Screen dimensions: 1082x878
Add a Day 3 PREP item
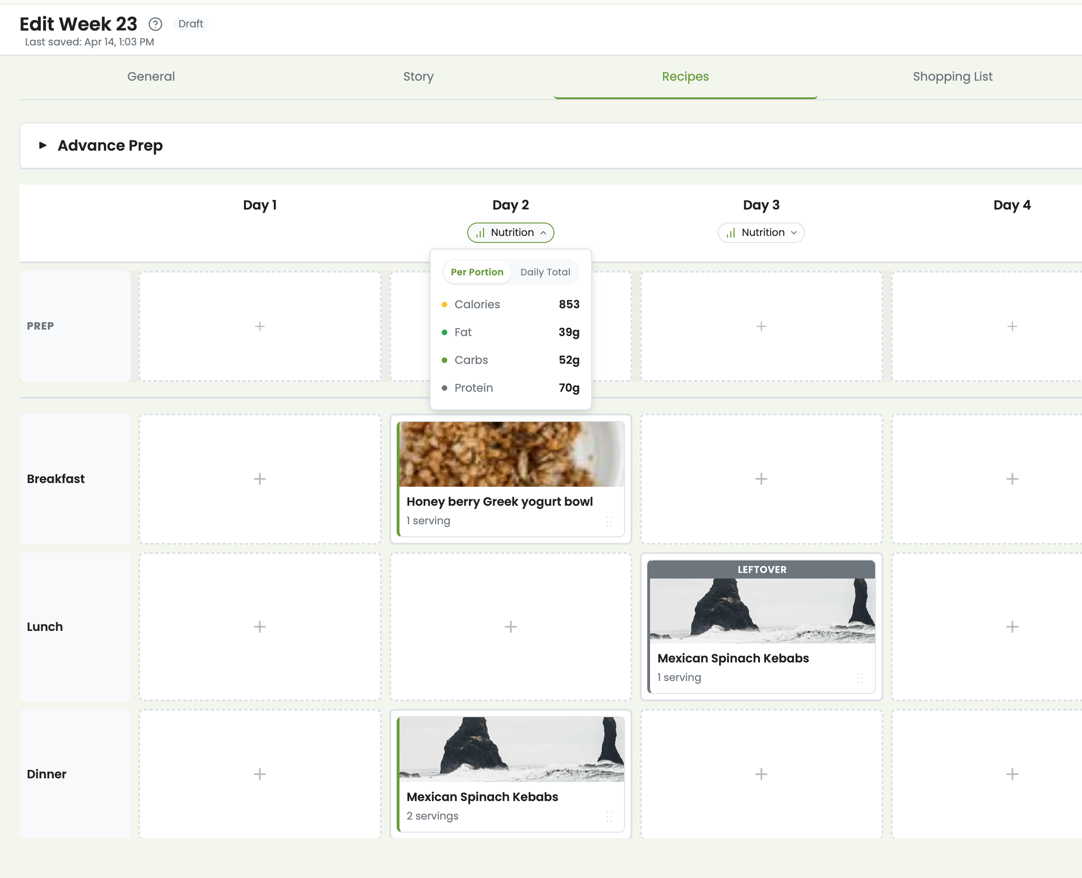(x=761, y=326)
